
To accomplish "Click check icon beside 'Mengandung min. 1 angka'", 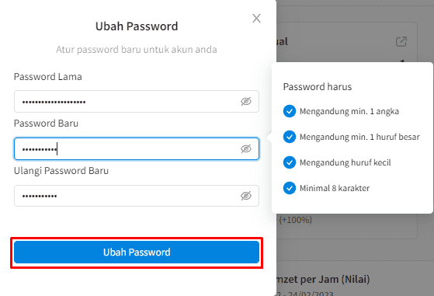I will point(290,111).
